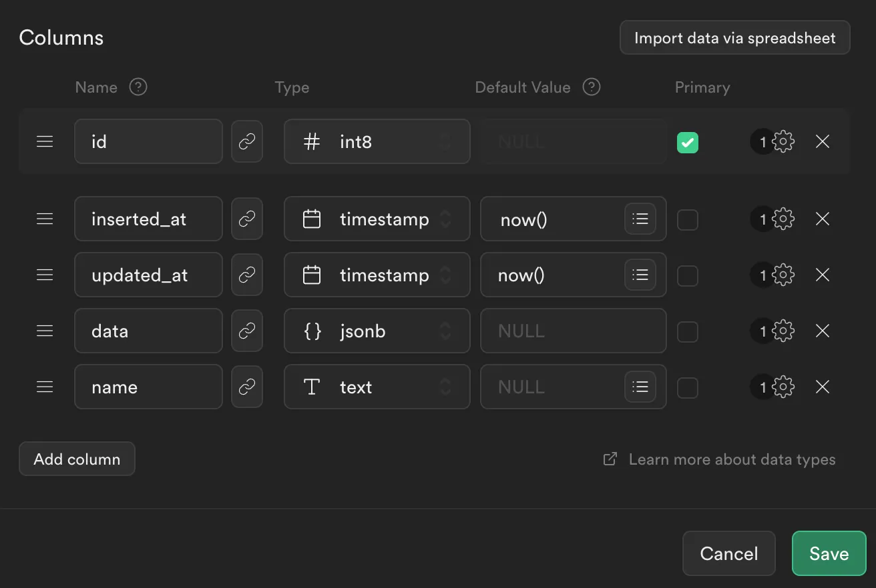Expand the text type selector for name
Image resolution: width=876 pixels, height=588 pixels.
pos(377,387)
